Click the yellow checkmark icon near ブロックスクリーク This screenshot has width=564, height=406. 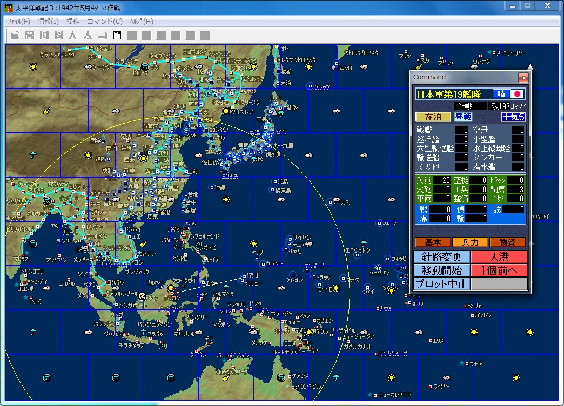point(226,377)
